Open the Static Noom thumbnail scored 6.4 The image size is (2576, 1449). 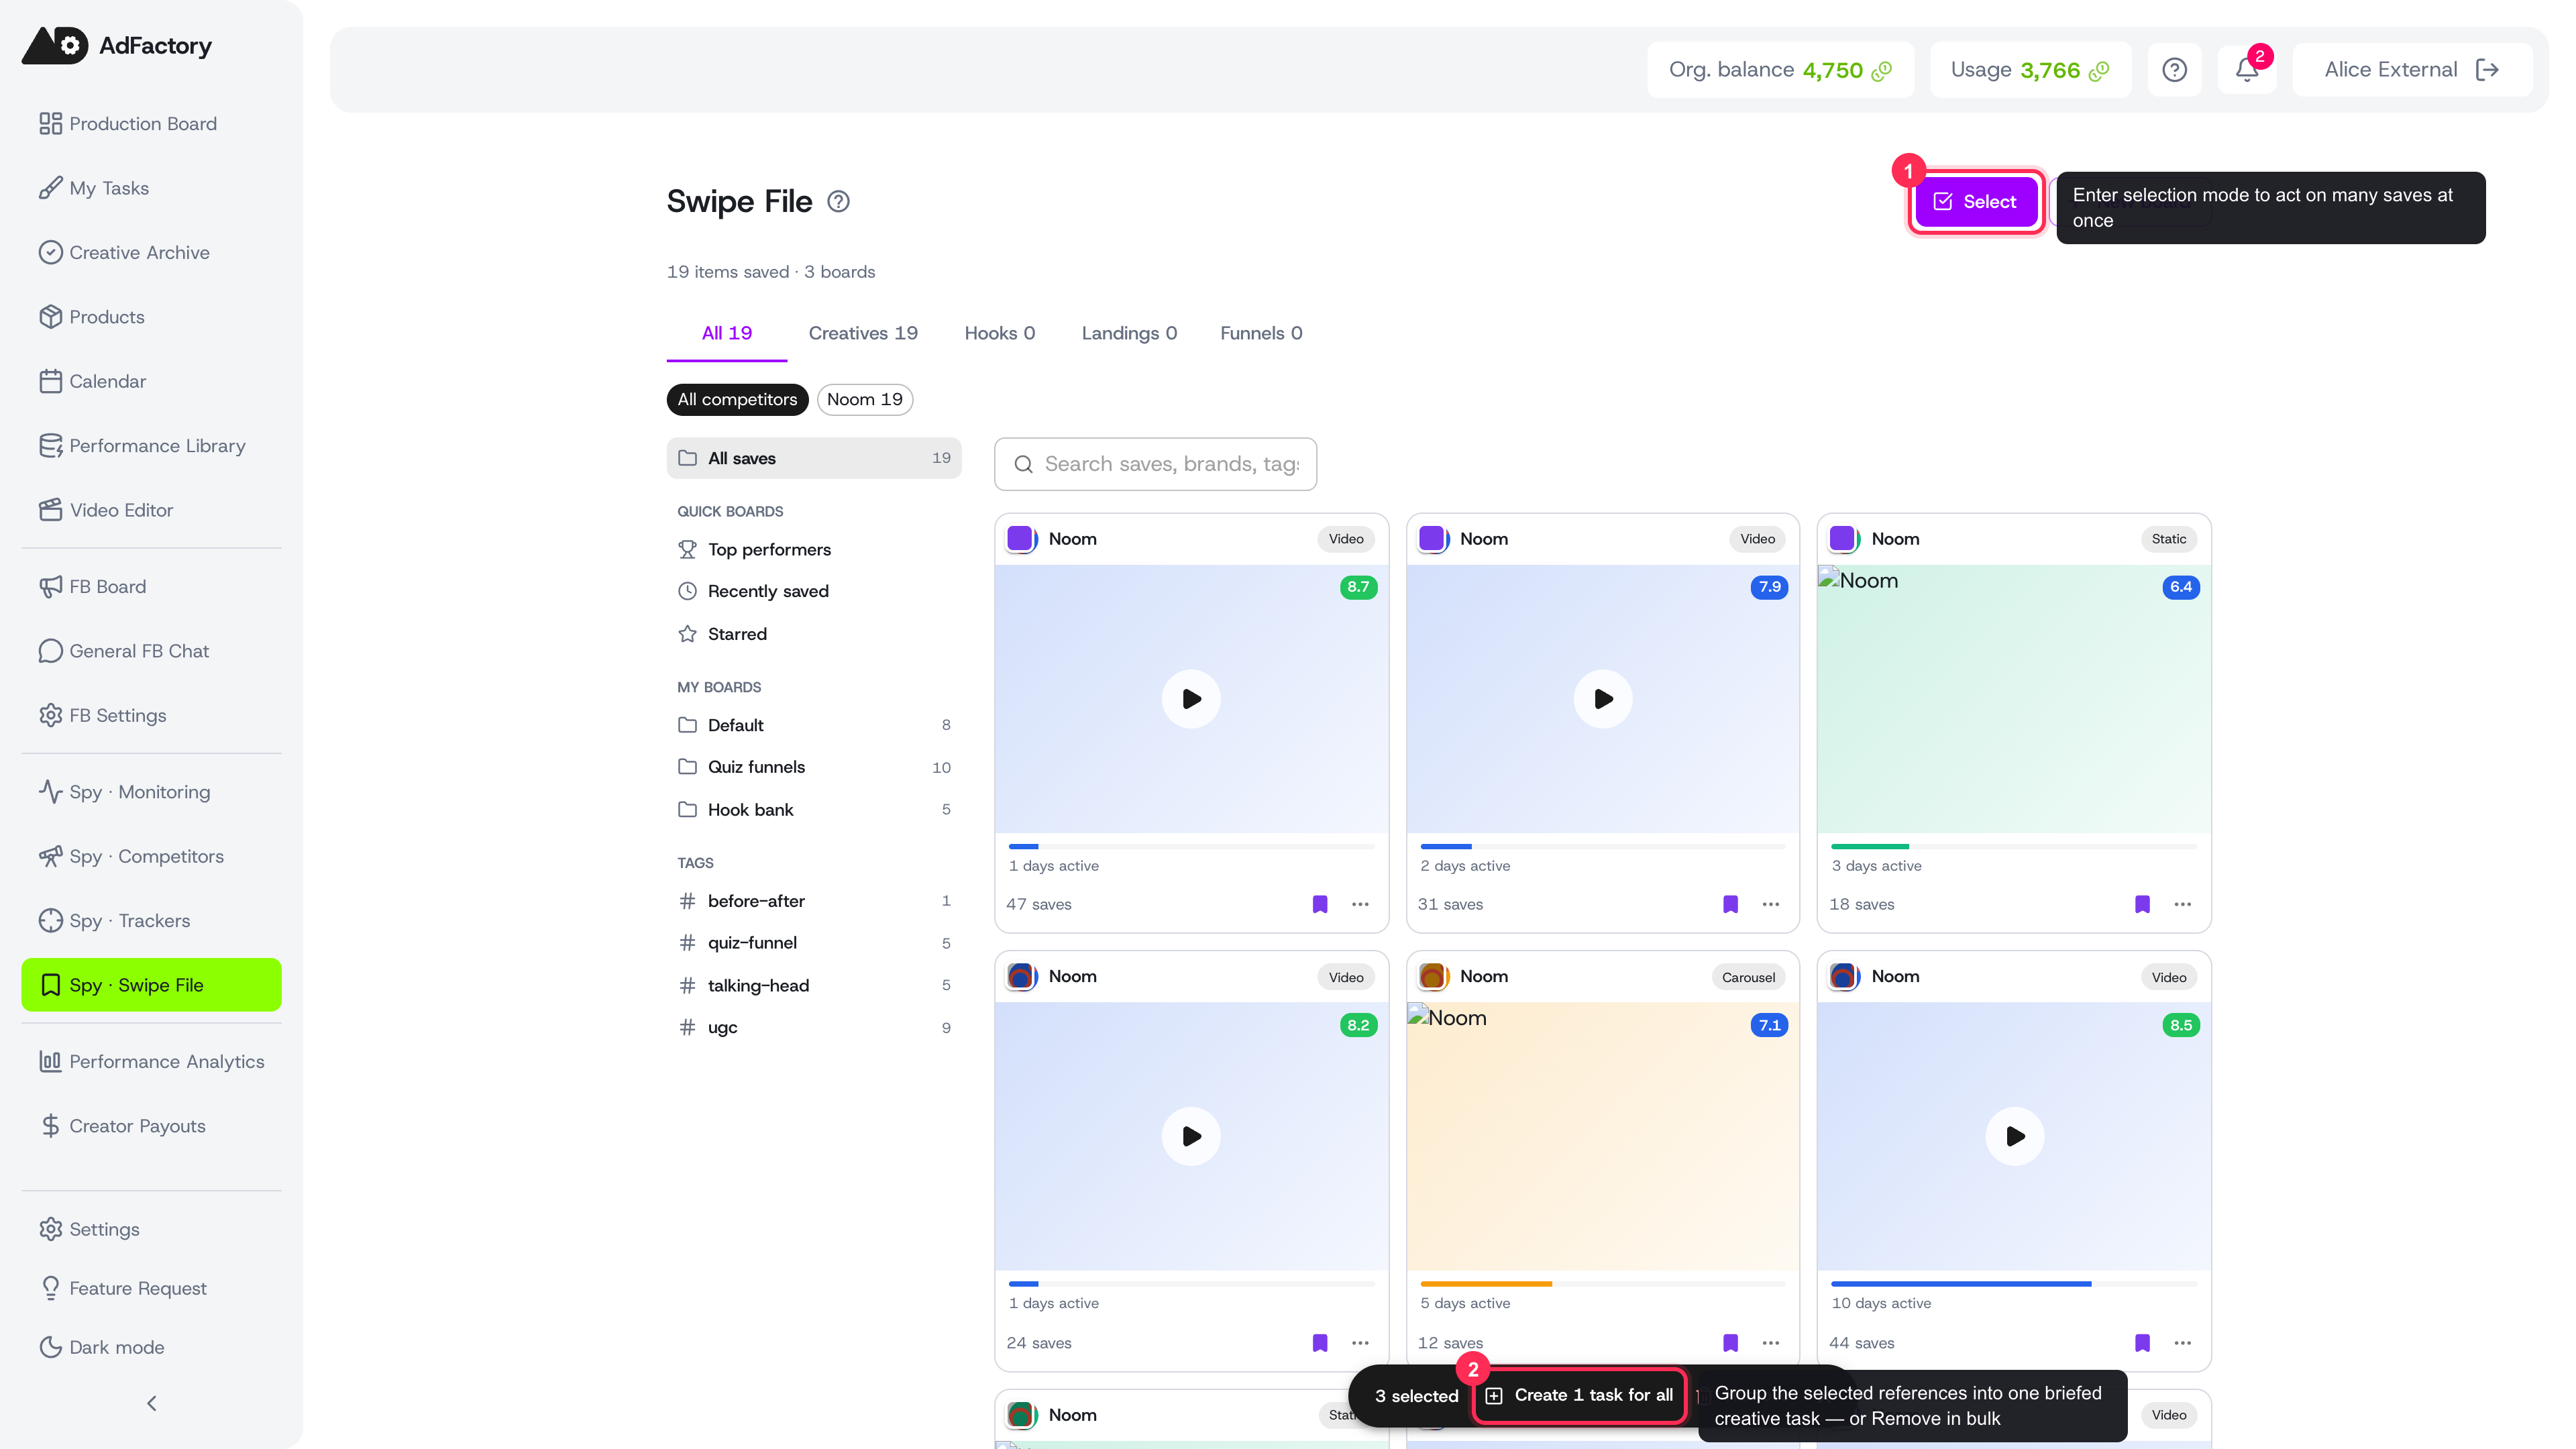(2014, 699)
